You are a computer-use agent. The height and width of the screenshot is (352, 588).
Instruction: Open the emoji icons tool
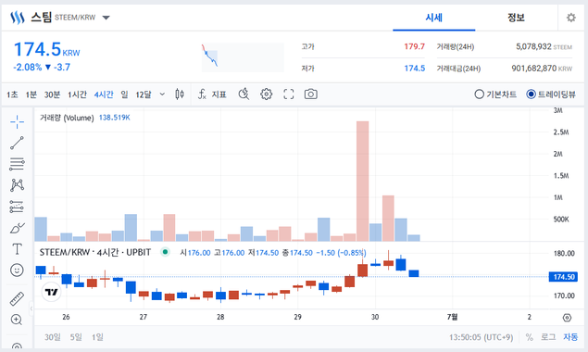point(17,270)
